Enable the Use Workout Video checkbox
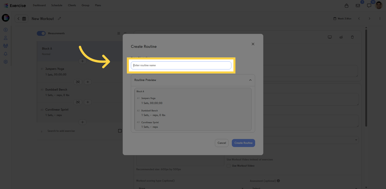Viewport: 386px width, 189px height. 228,166
